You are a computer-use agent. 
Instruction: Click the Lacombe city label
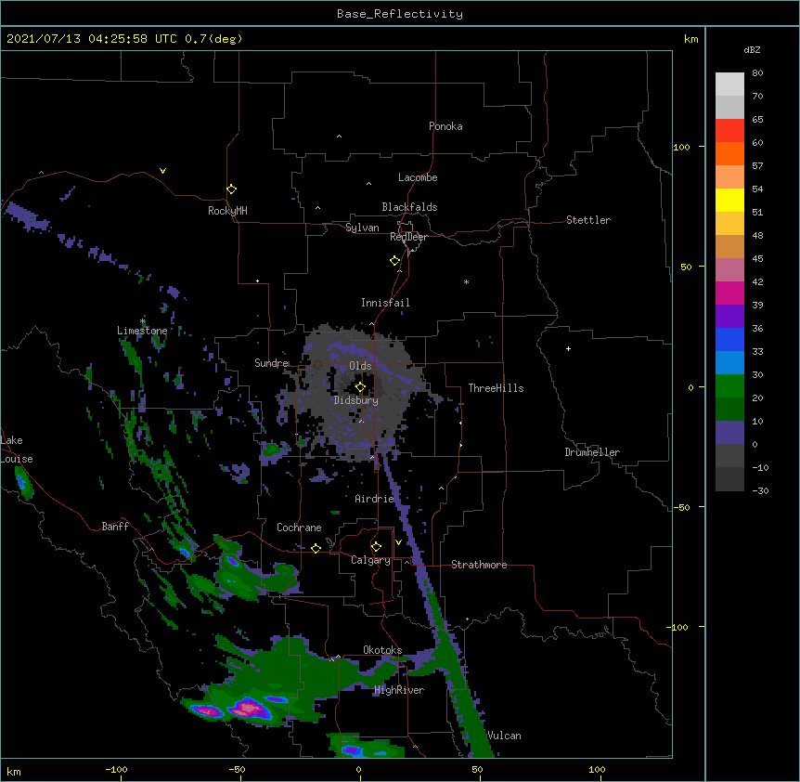(418, 177)
